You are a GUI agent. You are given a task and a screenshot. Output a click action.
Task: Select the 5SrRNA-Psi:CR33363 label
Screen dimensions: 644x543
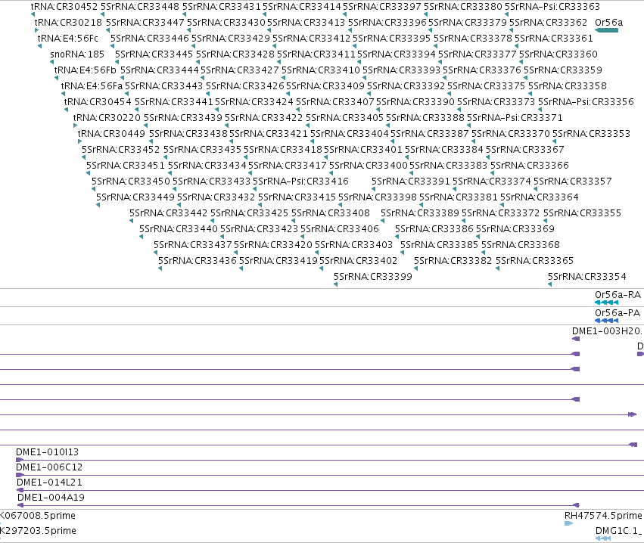click(x=552, y=6)
